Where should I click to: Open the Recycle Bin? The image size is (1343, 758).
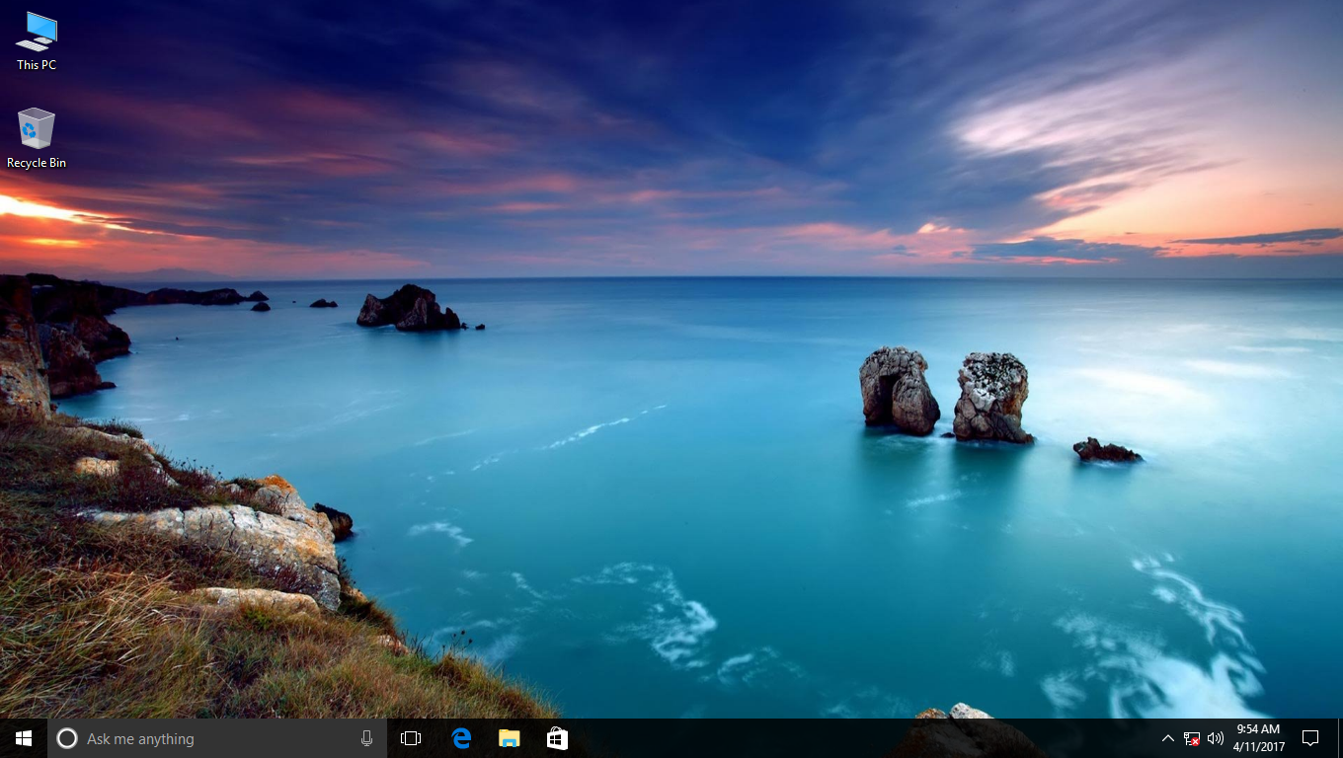[36, 128]
